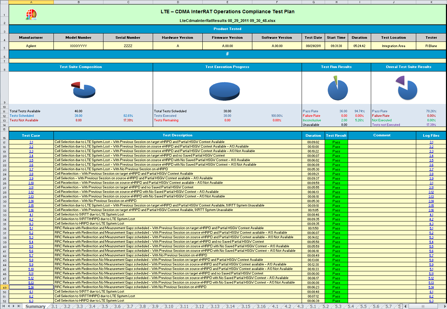Image resolution: width=447 pixels, height=309 pixels.
Task: Open the 5.3 sheet tab
Action: point(338,307)
